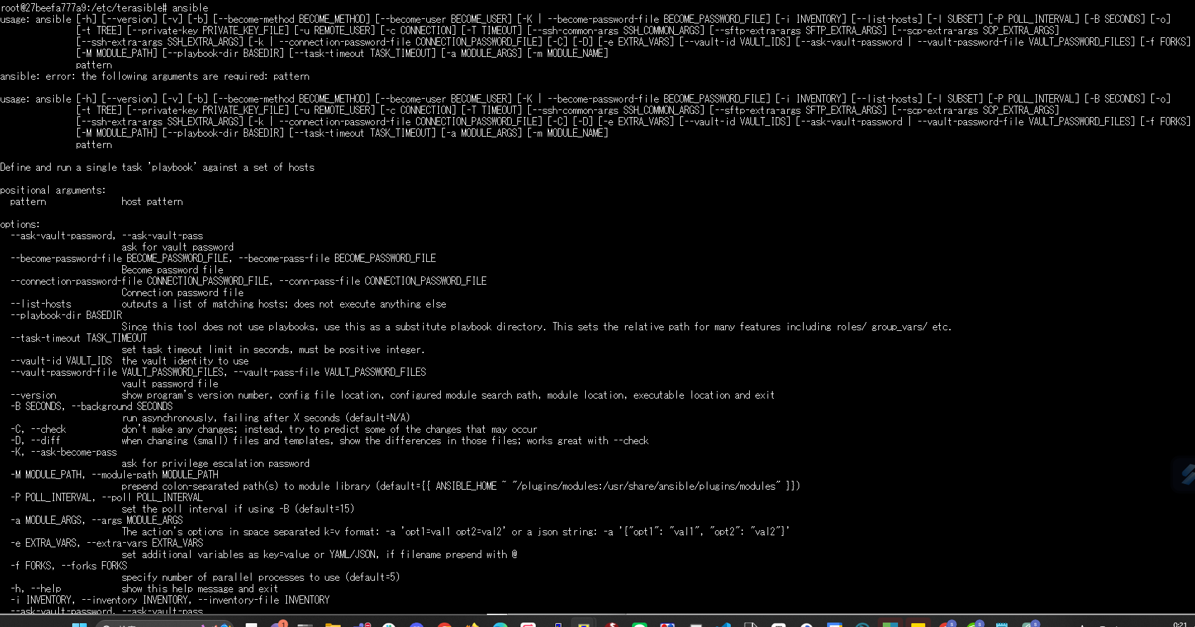Image resolution: width=1195 pixels, height=627 pixels.
Task: Click the 'vault password file' description line
Action: (170, 383)
